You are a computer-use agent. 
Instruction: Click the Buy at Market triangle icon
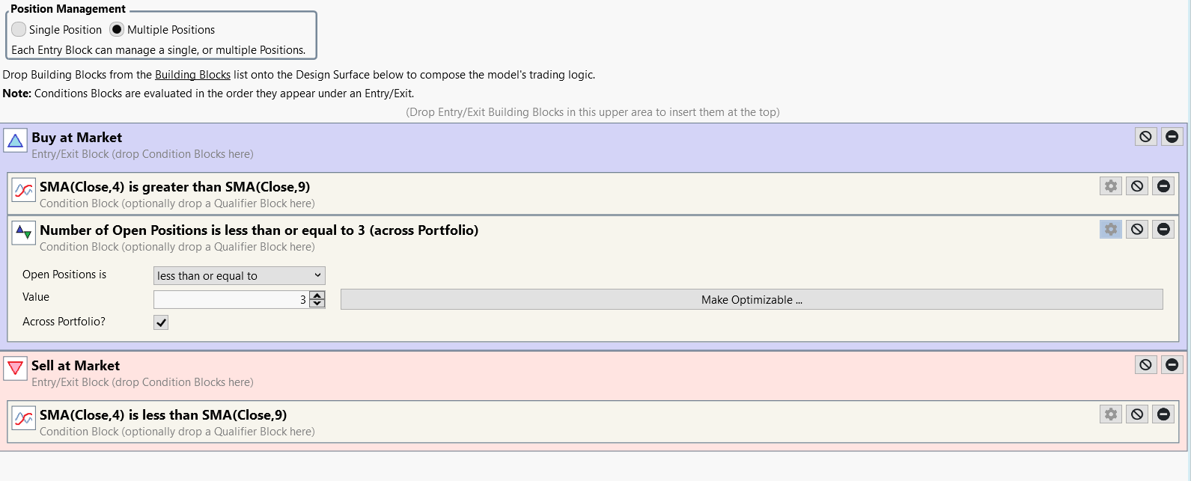point(15,141)
